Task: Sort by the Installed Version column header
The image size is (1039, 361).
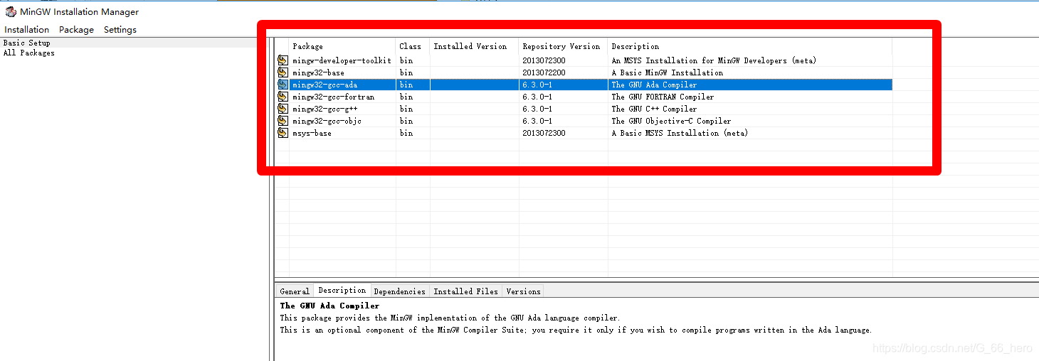Action: click(x=475, y=46)
